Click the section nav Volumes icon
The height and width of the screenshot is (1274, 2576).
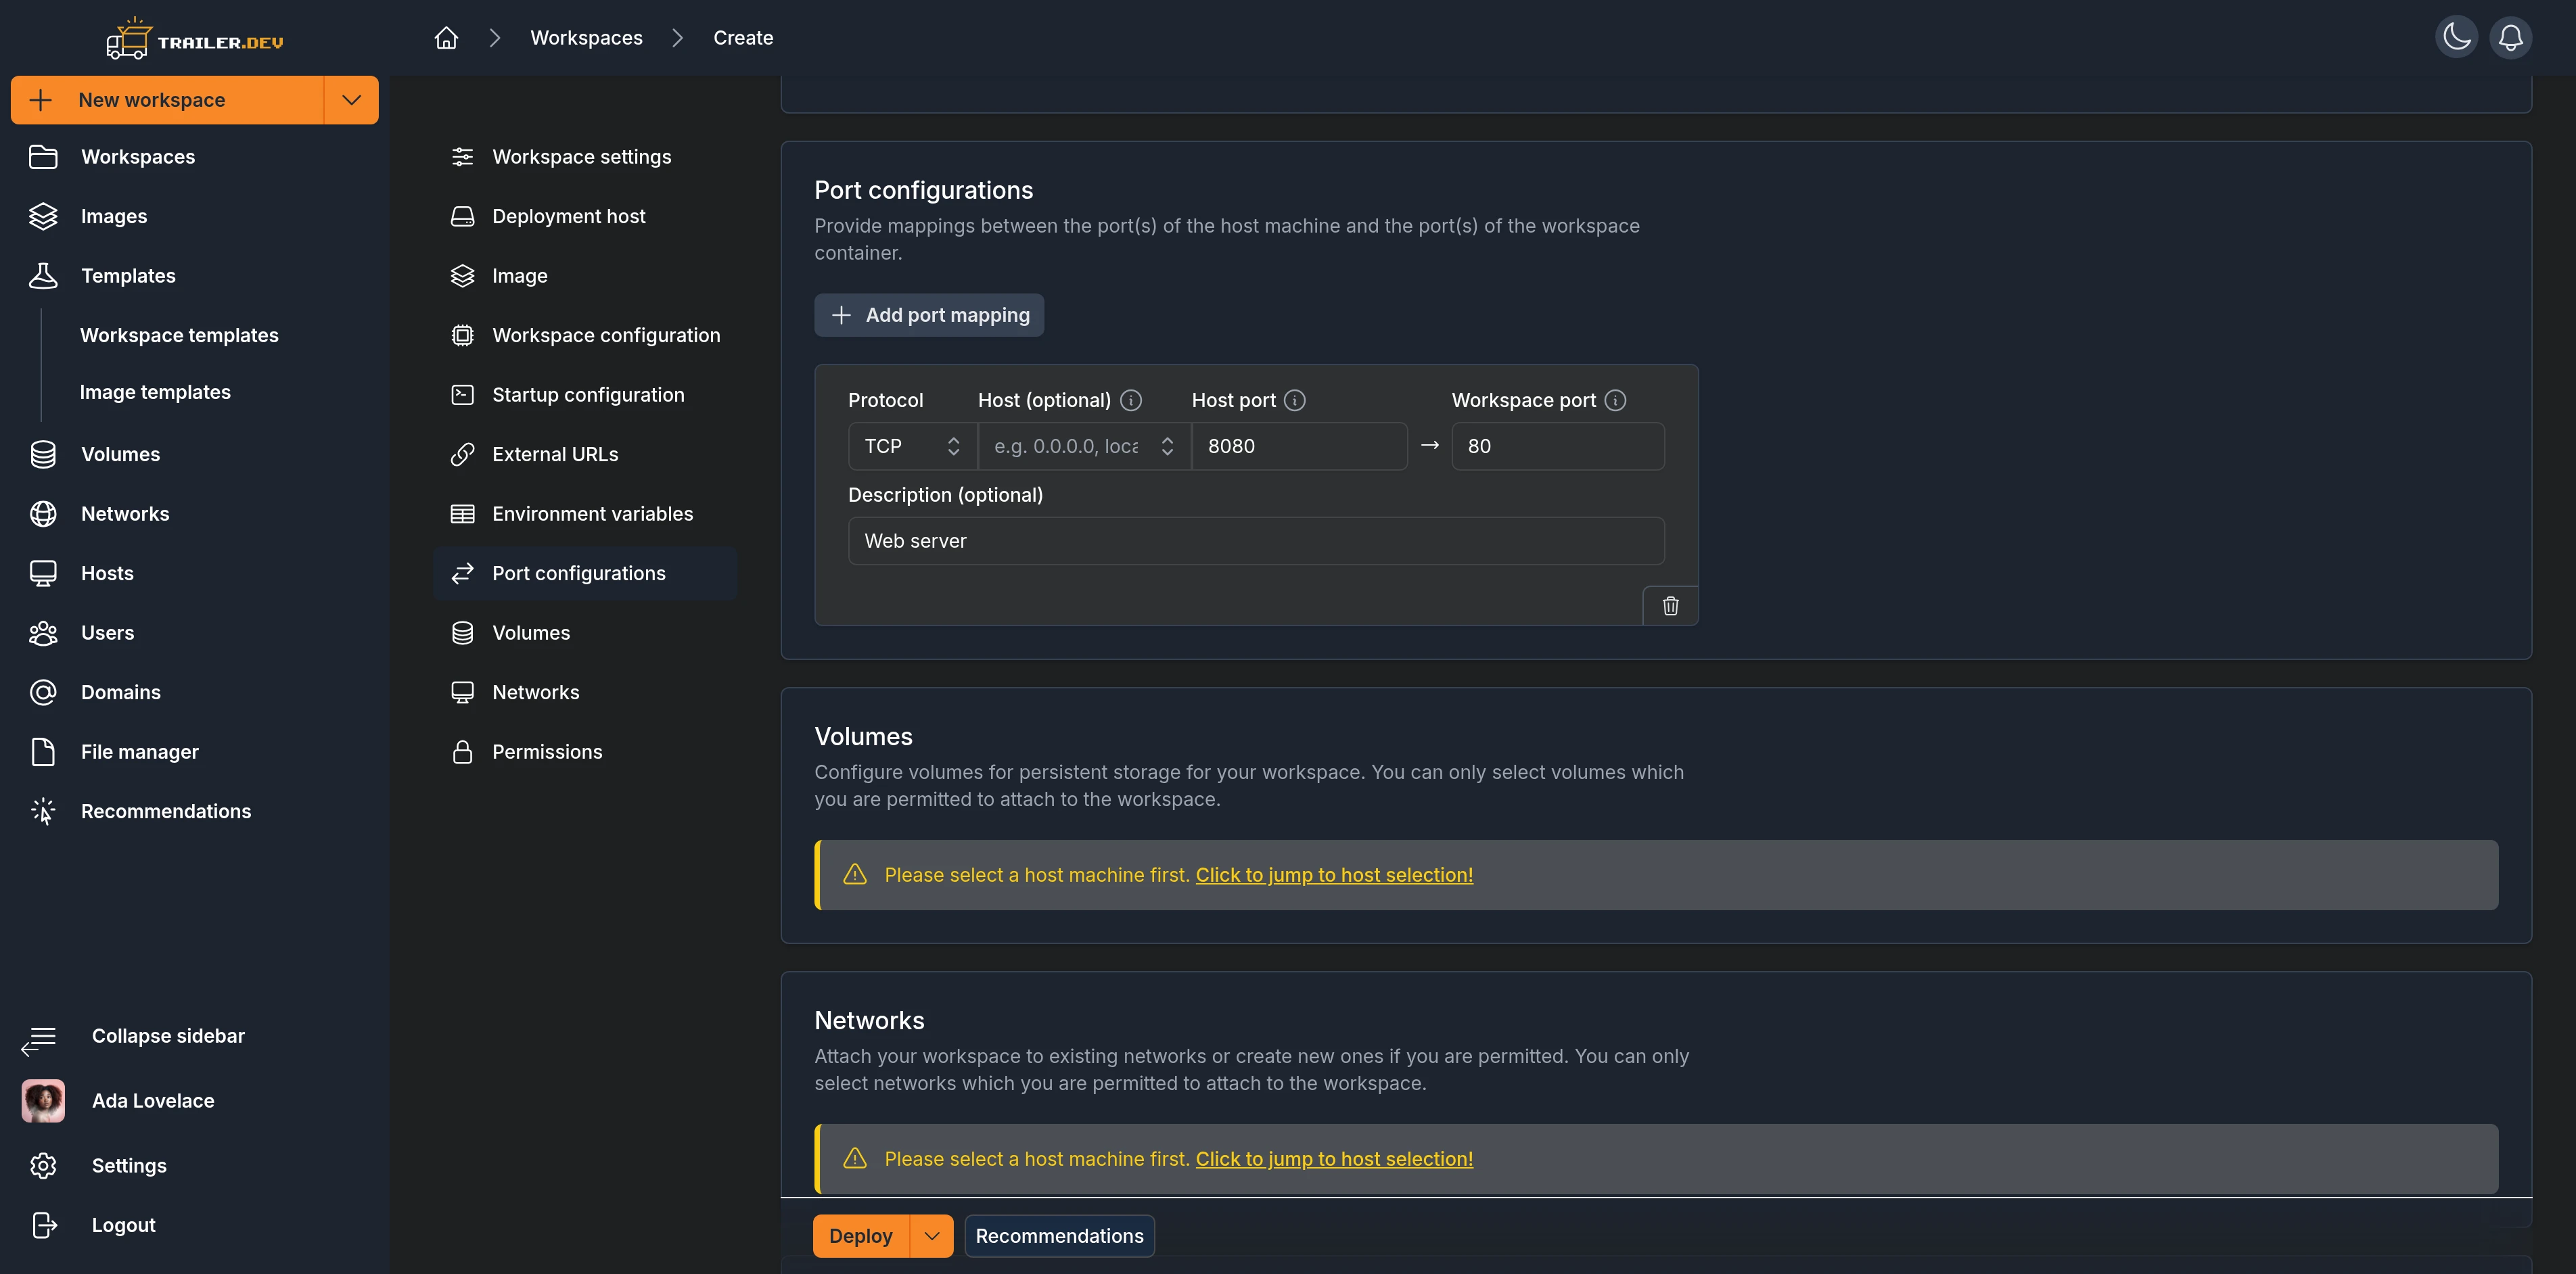click(x=462, y=633)
